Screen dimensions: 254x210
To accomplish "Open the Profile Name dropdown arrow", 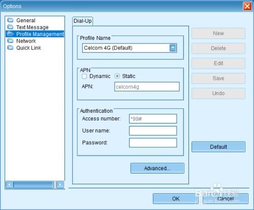I will click(173, 48).
